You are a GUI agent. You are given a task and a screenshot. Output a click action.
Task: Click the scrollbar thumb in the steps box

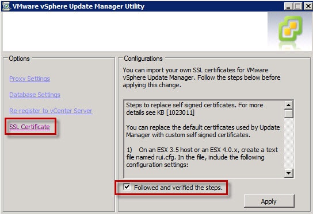(289, 114)
